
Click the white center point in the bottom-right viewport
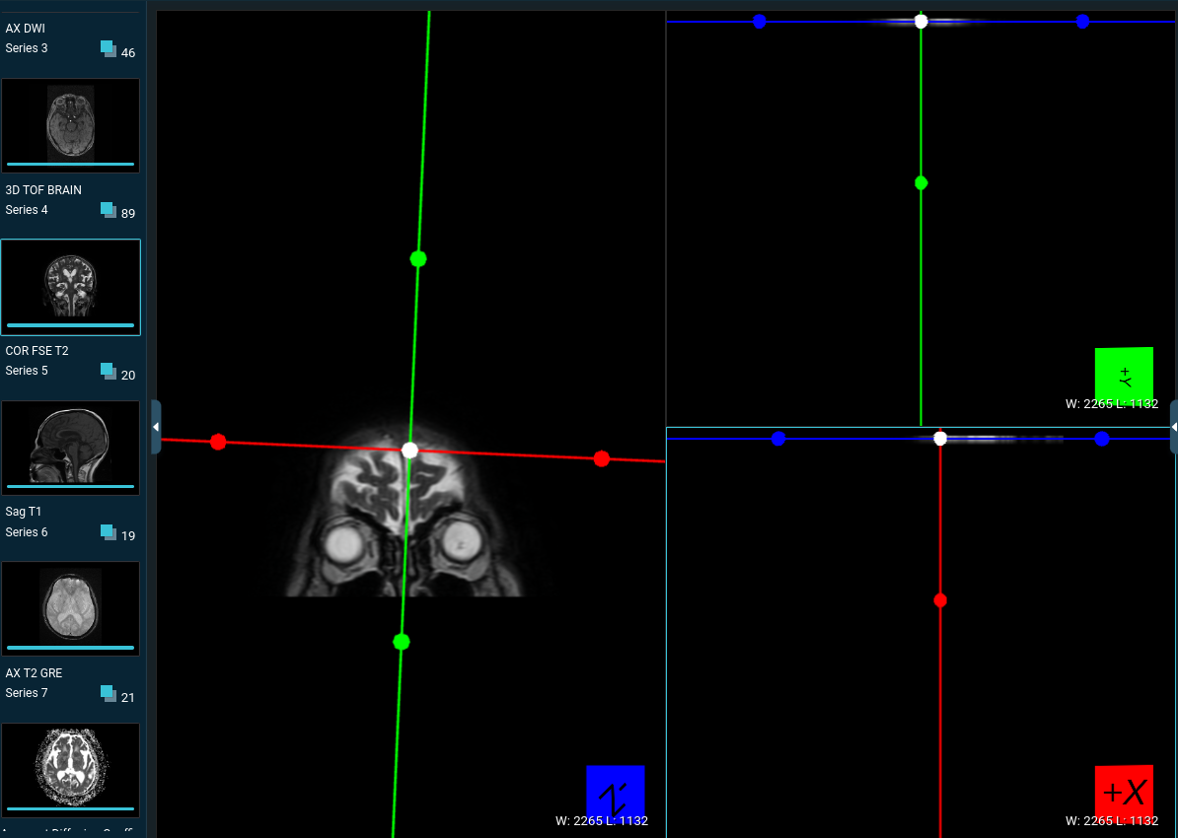pyautogui.click(x=940, y=439)
